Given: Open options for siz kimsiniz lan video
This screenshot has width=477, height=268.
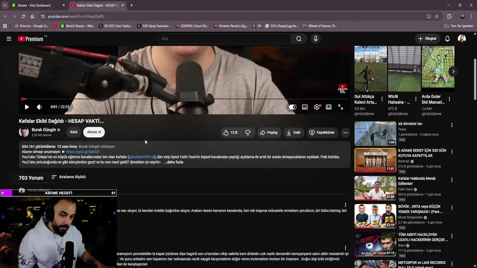Looking at the screenshot, I should pos(452,125).
